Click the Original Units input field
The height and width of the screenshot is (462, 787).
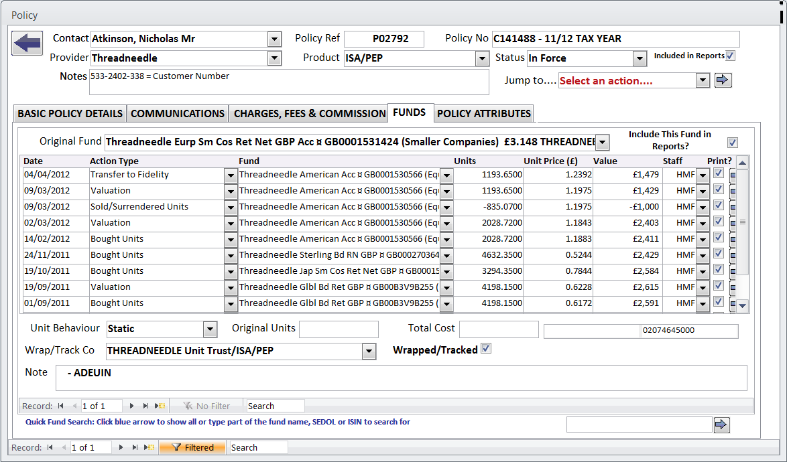(339, 329)
